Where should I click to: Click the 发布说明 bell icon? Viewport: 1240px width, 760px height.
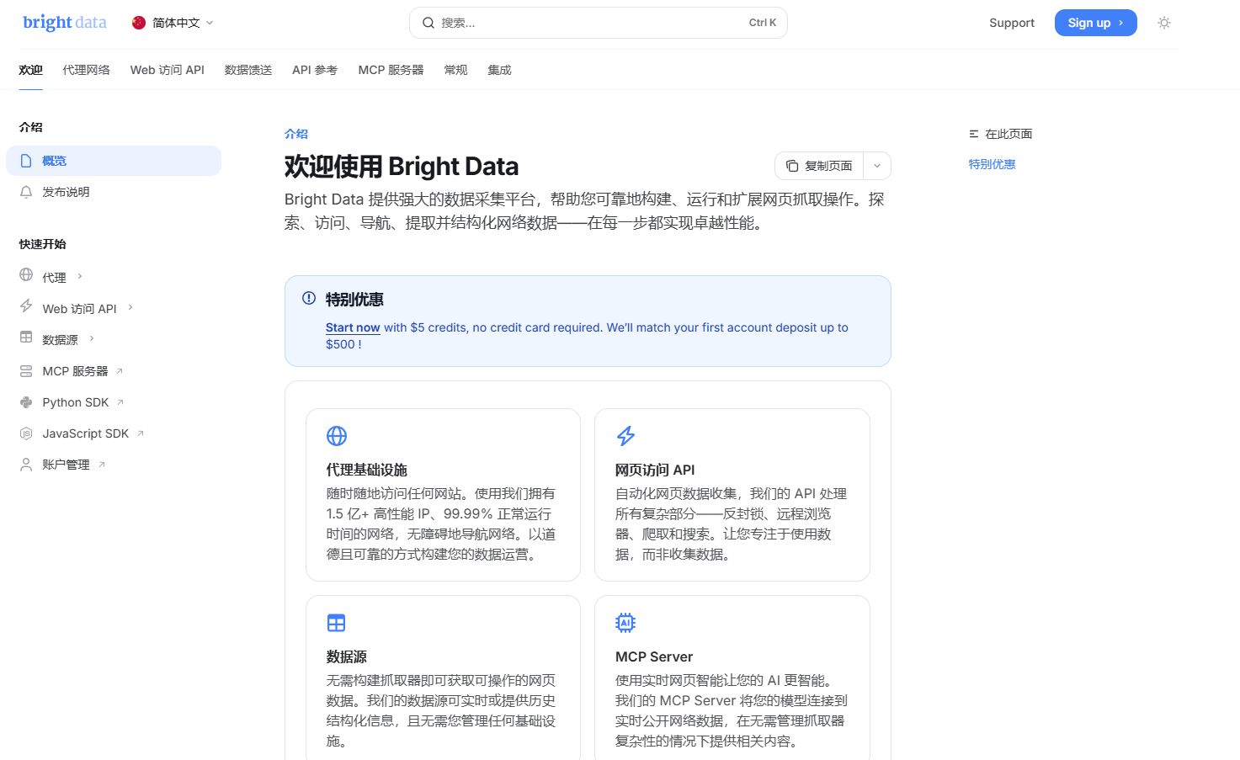[x=26, y=192]
